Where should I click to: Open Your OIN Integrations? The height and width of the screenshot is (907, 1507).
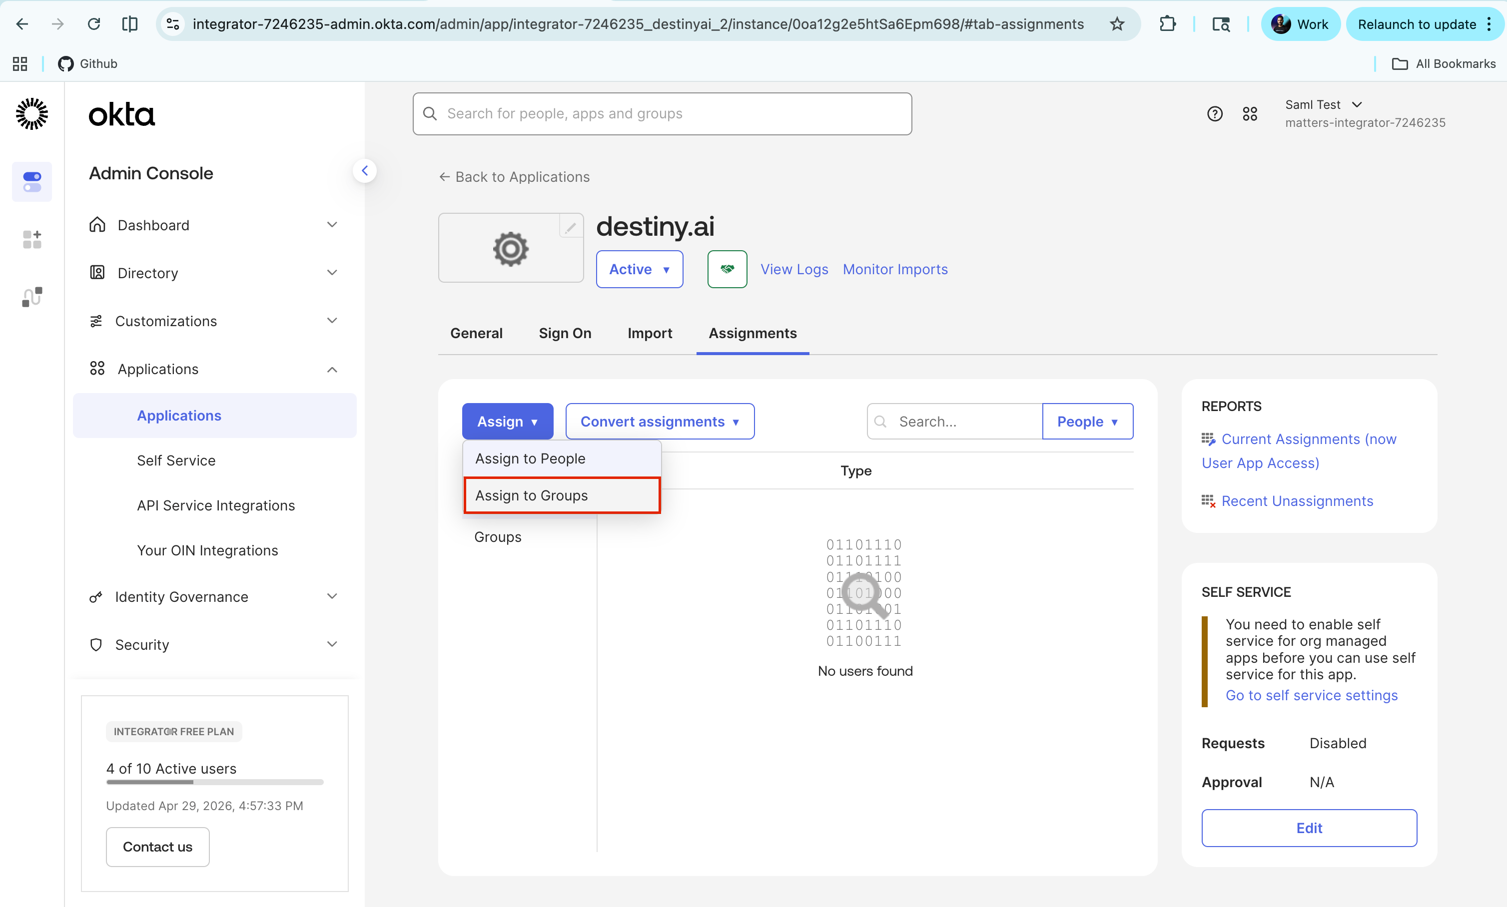coord(207,550)
